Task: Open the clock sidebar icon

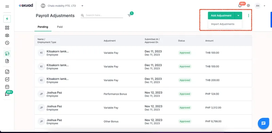Action: [7, 43]
